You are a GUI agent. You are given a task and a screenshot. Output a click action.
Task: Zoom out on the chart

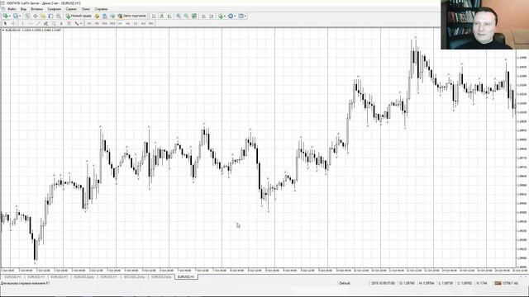[x=186, y=16]
